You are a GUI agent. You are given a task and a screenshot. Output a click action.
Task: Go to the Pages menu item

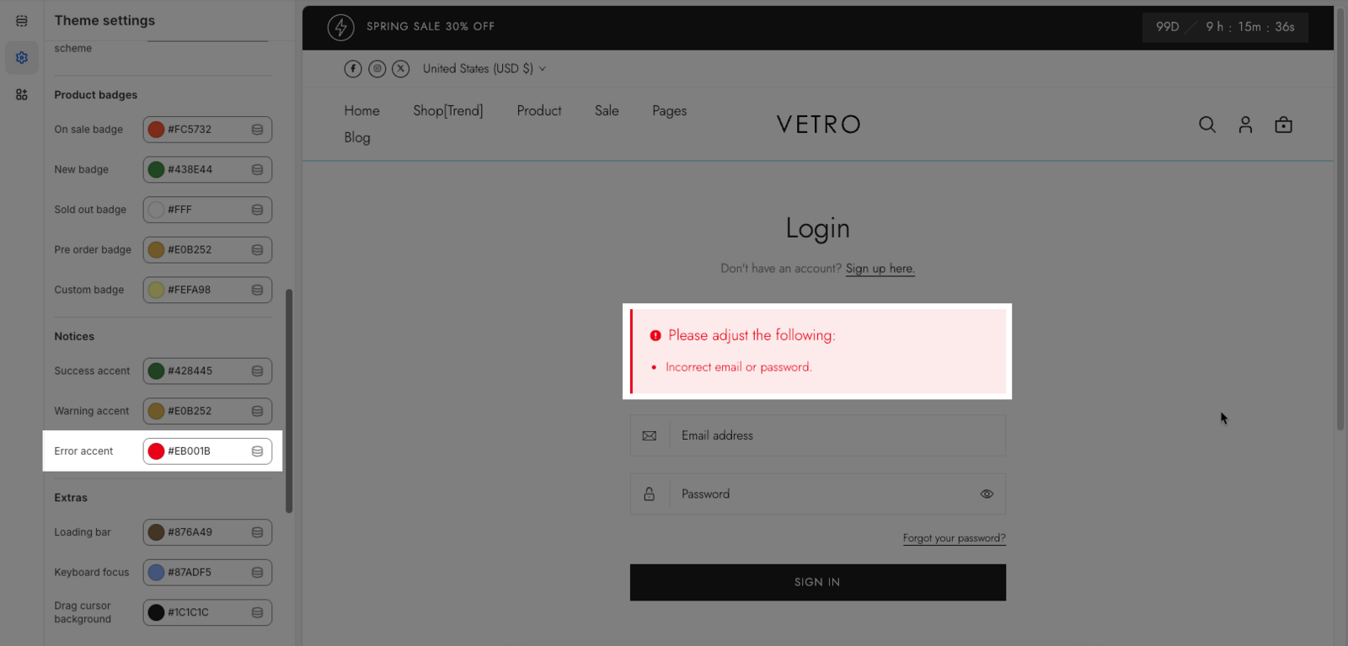[669, 111]
